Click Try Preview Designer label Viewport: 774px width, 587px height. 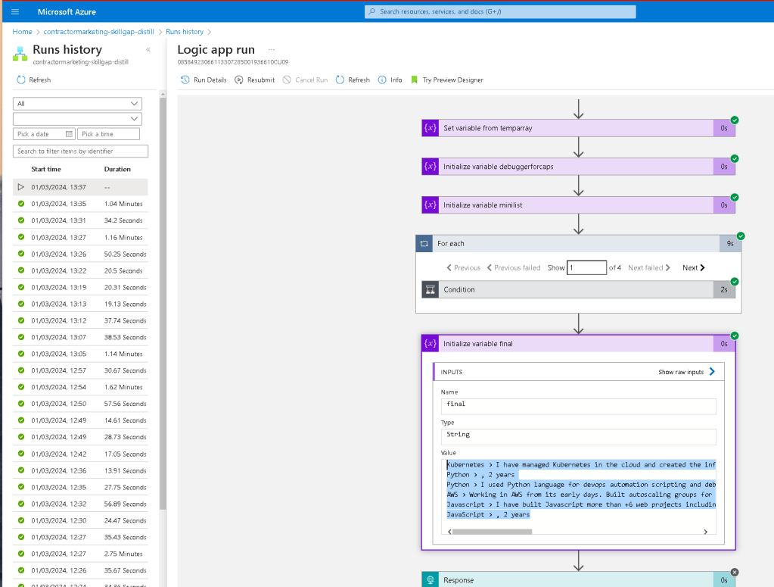point(452,80)
